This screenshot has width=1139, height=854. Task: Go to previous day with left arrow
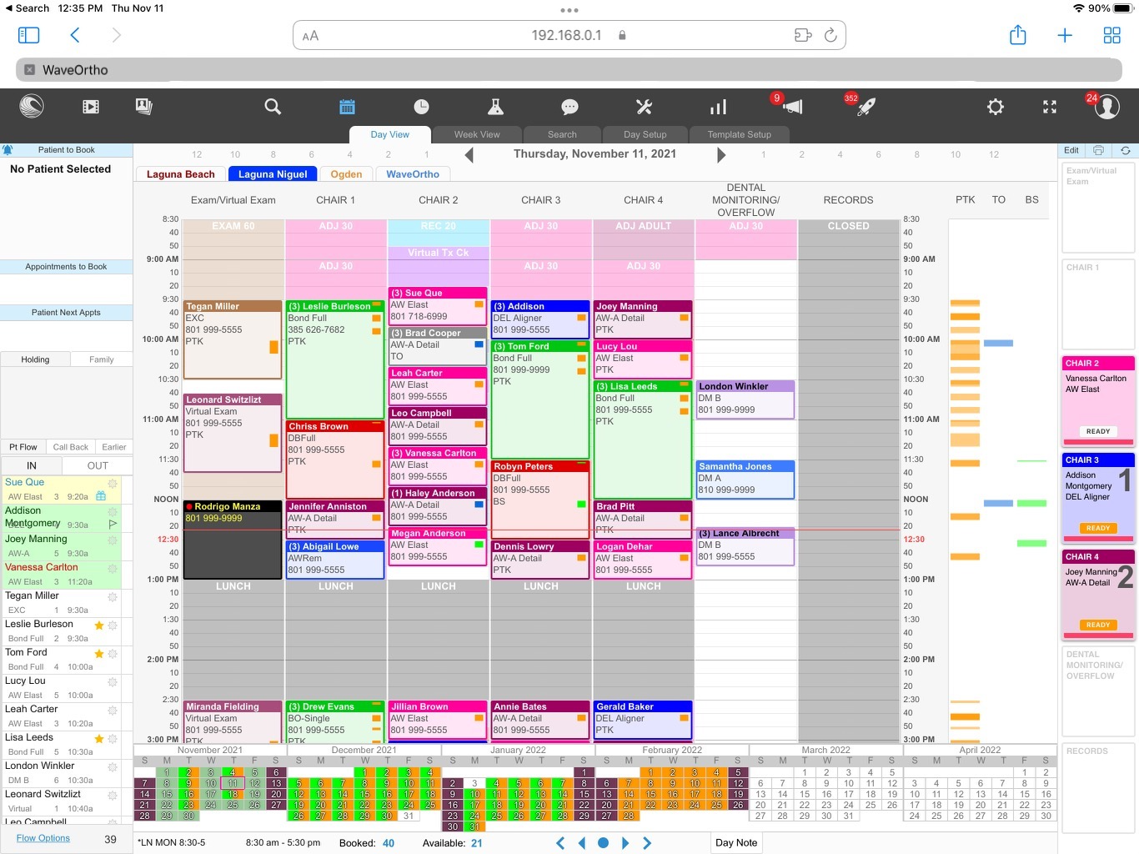pos(469,155)
